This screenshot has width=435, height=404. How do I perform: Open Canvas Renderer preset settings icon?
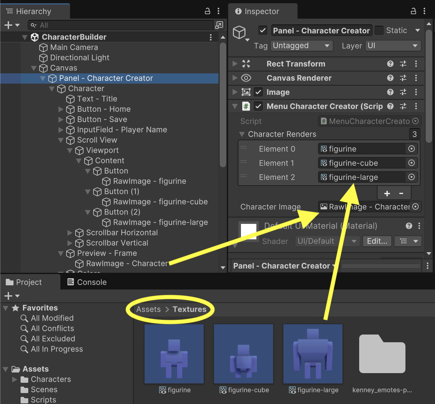403,78
